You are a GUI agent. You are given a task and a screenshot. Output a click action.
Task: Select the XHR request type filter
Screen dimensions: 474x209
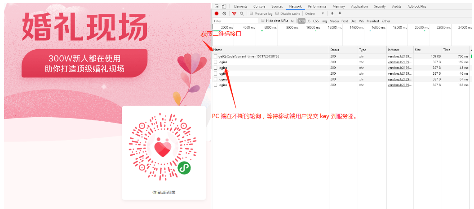coord(301,21)
